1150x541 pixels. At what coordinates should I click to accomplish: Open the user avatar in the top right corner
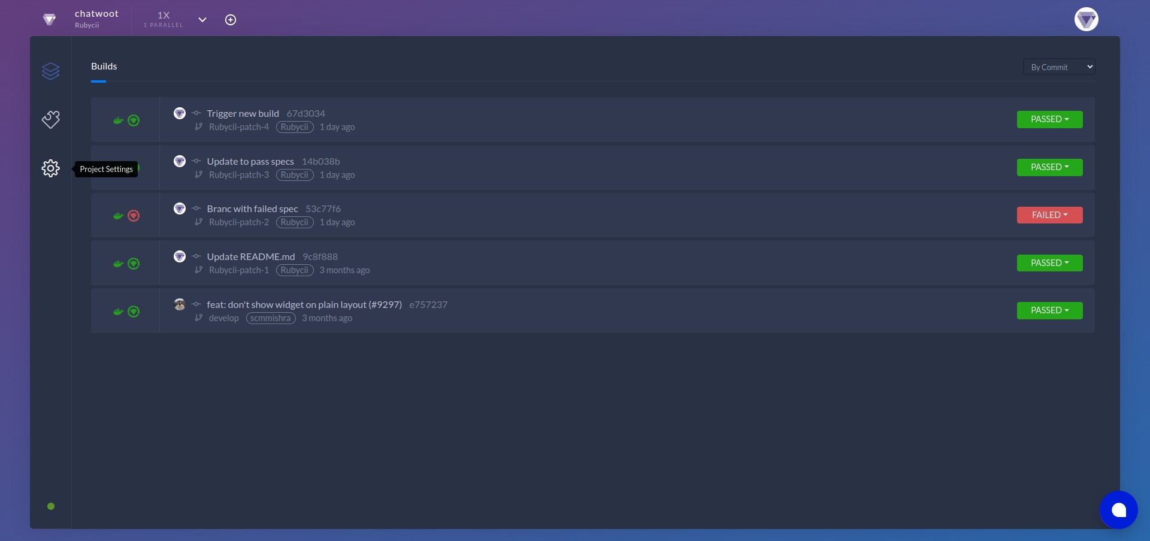click(1087, 19)
